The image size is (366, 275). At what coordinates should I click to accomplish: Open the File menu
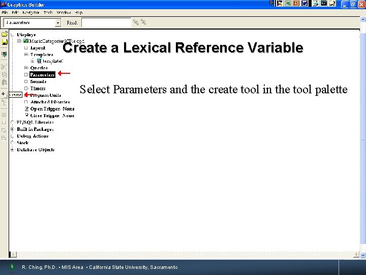click(5, 12)
